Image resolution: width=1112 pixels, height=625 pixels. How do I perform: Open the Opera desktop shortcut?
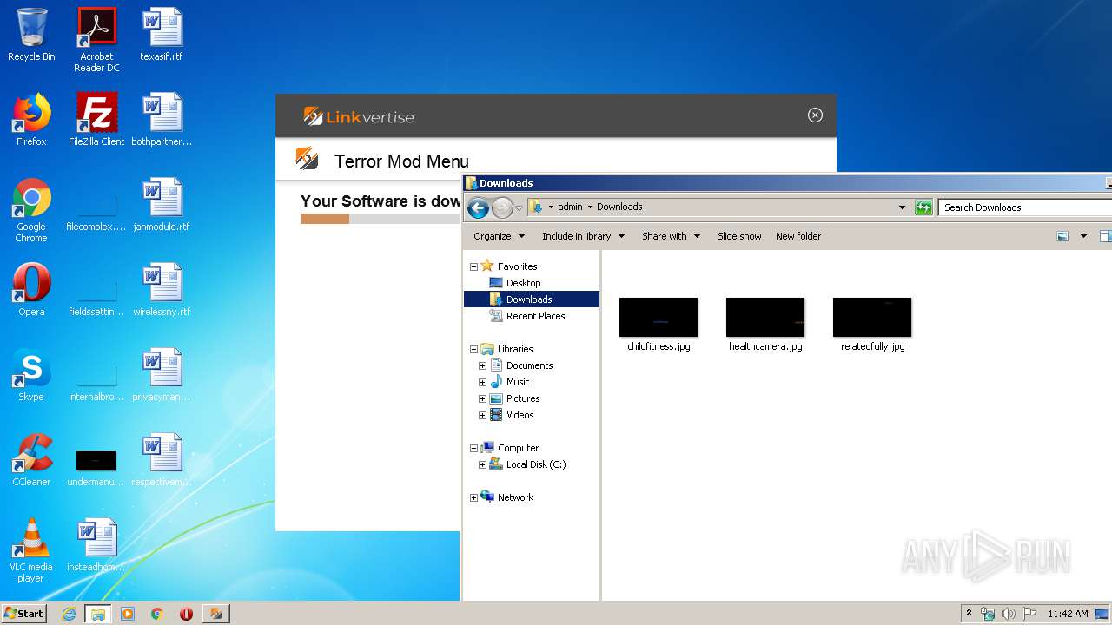pyautogui.click(x=31, y=290)
